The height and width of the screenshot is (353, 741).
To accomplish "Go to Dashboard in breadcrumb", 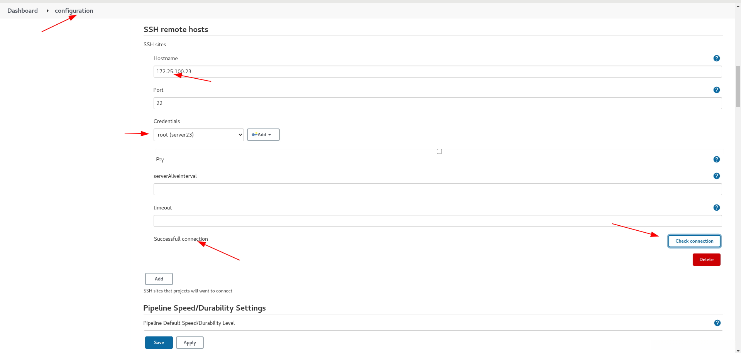I will (x=22, y=11).
